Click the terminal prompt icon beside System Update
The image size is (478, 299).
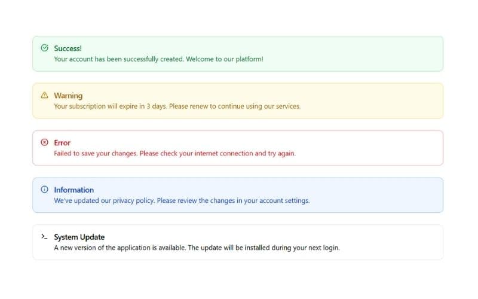tap(44, 236)
